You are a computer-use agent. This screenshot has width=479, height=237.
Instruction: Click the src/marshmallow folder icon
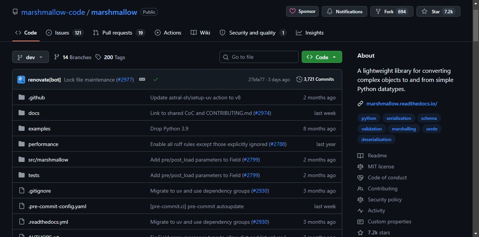pyautogui.click(x=22, y=160)
